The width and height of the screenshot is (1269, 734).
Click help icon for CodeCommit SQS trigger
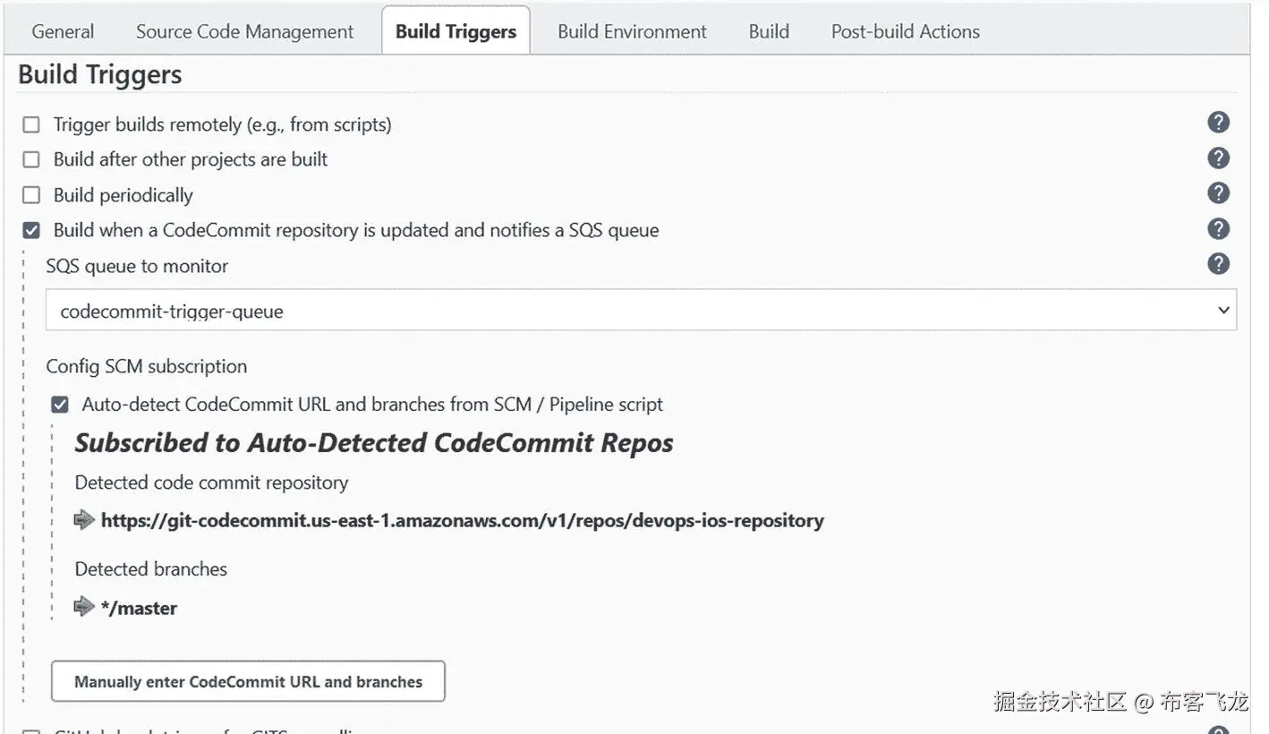click(1218, 228)
